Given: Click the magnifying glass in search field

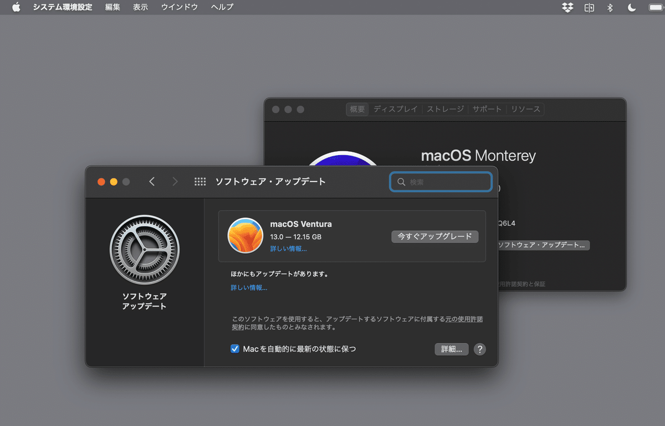Looking at the screenshot, I should (x=401, y=182).
